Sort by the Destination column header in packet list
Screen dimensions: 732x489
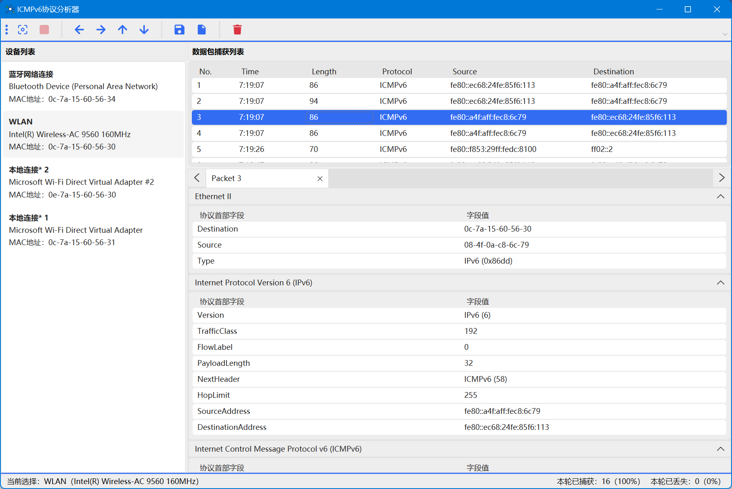click(x=613, y=72)
